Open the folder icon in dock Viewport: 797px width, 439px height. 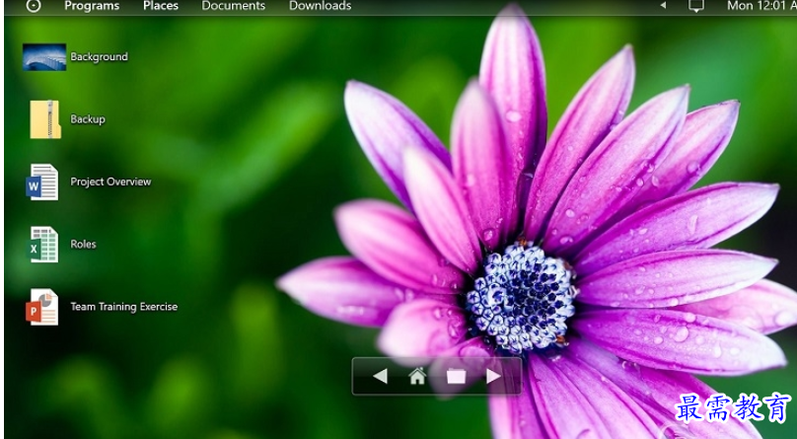pos(456,377)
